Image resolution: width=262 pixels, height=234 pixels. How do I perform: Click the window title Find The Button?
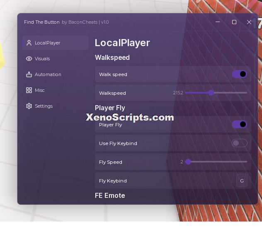tap(42, 22)
